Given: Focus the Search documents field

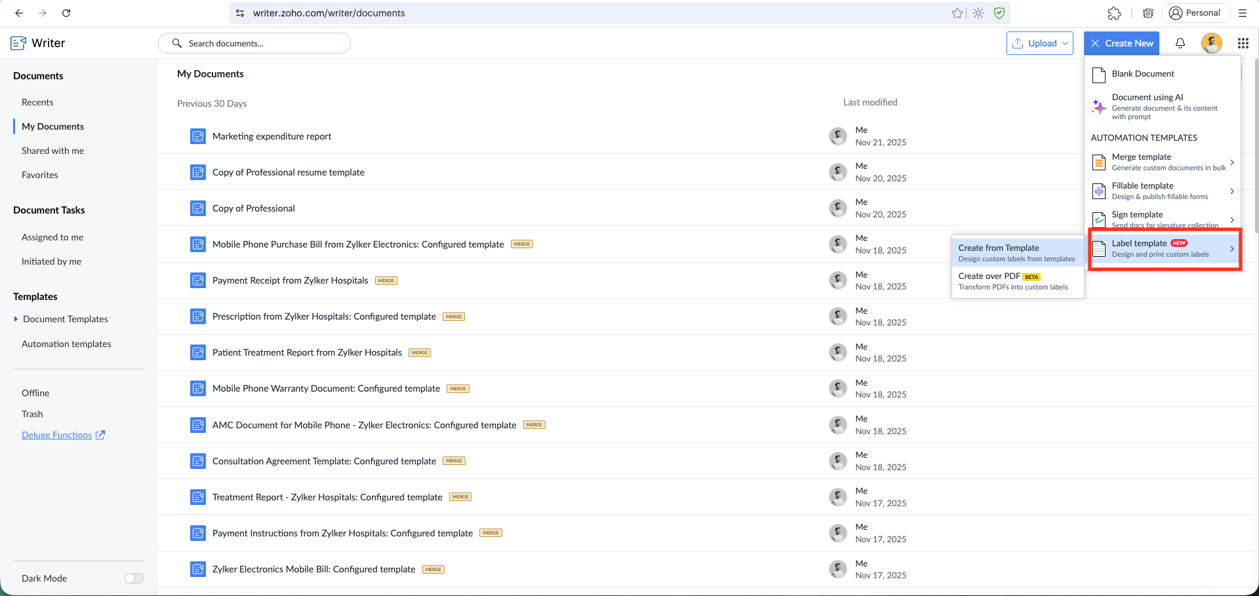Looking at the screenshot, I should click(262, 43).
